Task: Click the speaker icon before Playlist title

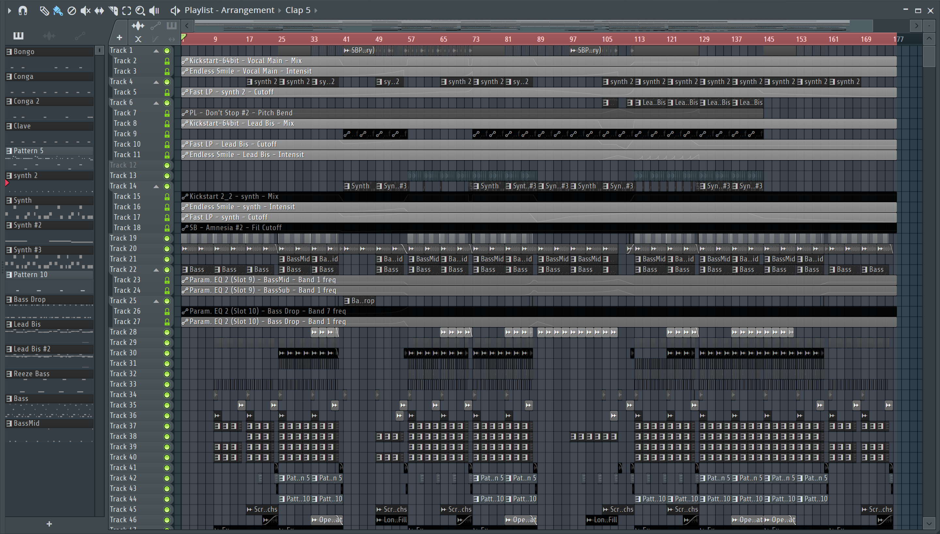Action: coord(175,11)
